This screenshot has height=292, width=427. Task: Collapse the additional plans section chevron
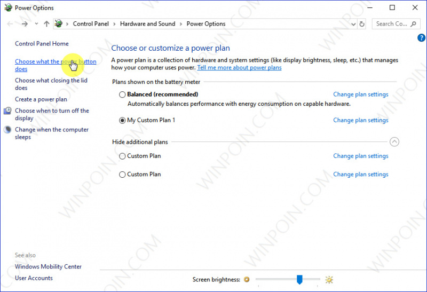tap(394, 142)
